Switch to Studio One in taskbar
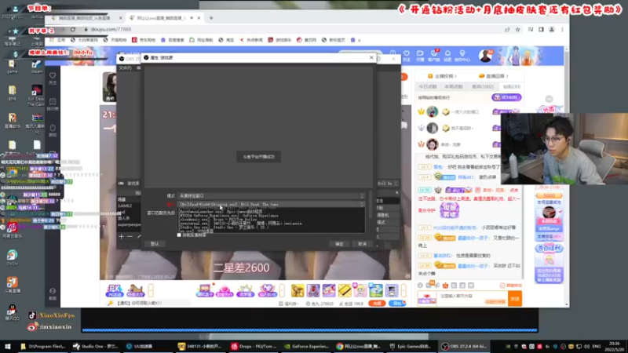Image resolution: width=628 pixels, height=353 pixels. [95, 346]
